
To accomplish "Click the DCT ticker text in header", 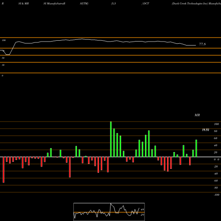I will click(x=146, y=4).
